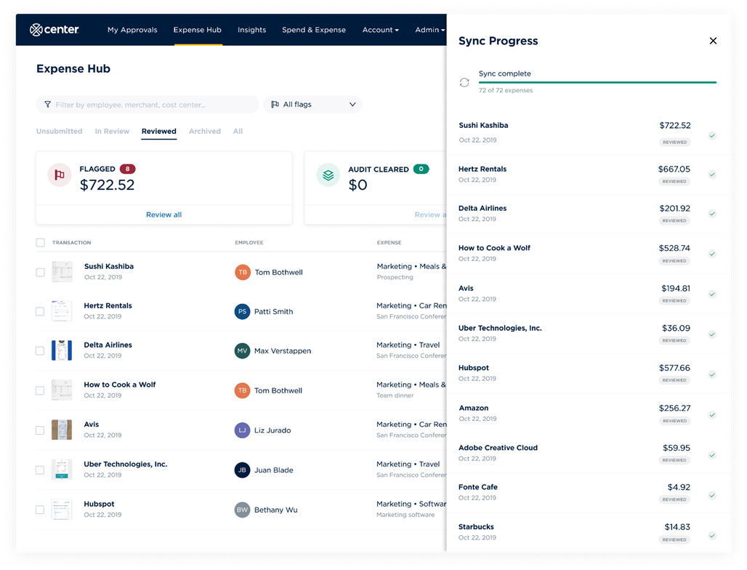Click the Sync complete progress bar
Image resolution: width=747 pixels, height=570 pixels.
[597, 82]
